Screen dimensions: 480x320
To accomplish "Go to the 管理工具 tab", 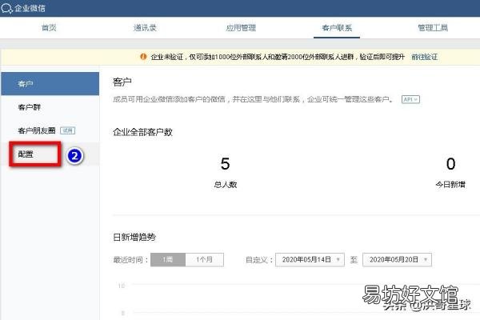I will point(433,28).
